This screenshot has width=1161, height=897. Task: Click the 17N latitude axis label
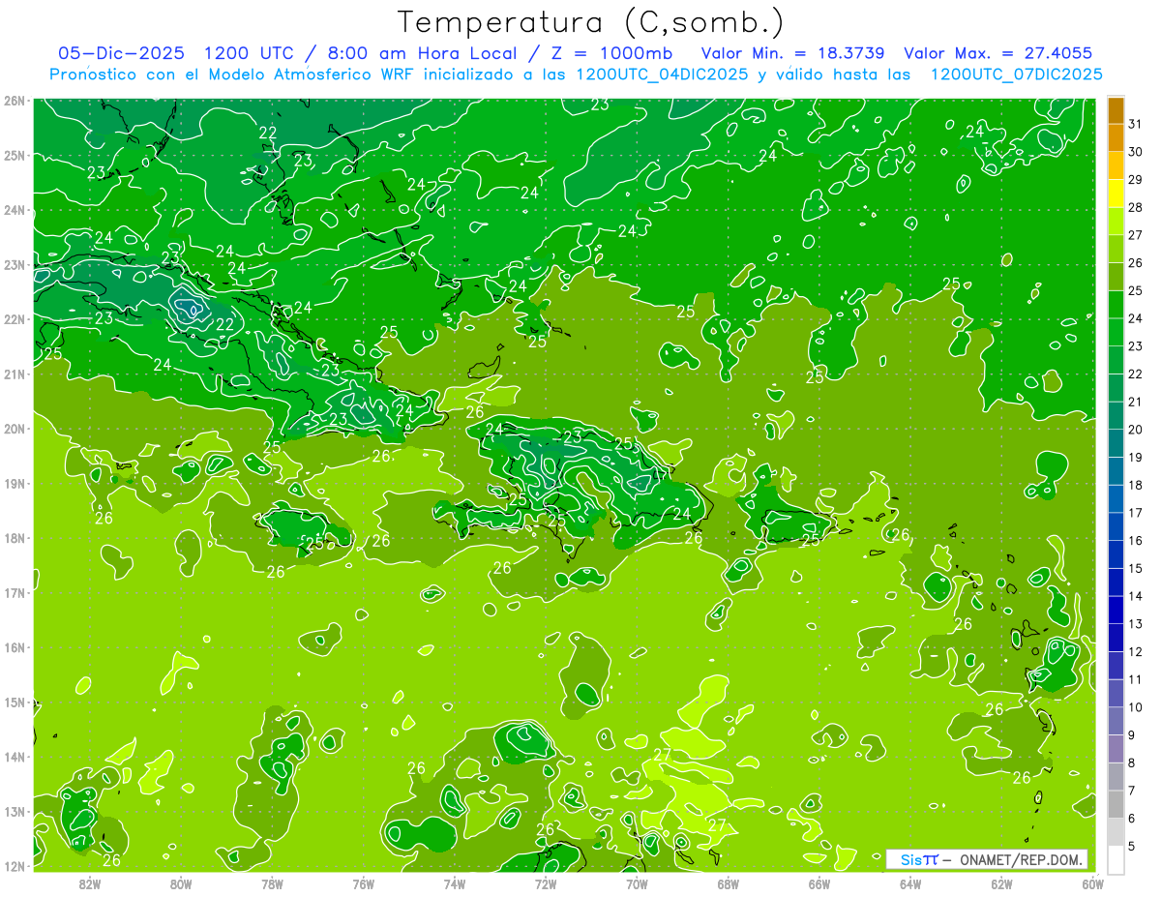(14, 592)
